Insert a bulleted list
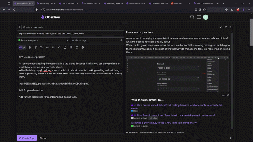Screen dimensions: 253x142 point(71,48)
